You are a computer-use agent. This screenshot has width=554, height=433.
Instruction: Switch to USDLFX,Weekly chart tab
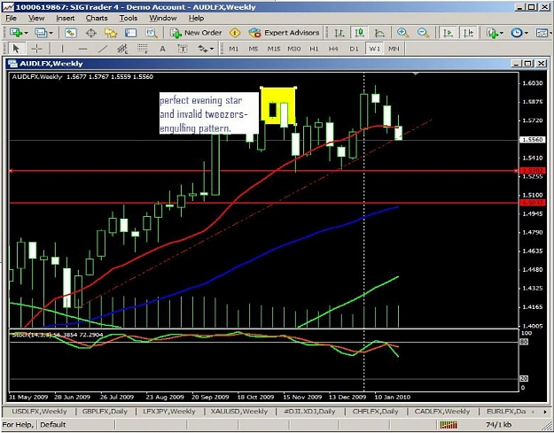point(39,412)
